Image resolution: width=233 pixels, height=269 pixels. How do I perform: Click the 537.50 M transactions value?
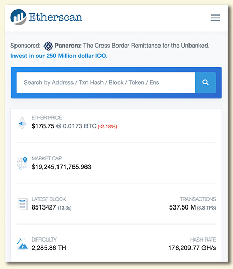pos(182,207)
